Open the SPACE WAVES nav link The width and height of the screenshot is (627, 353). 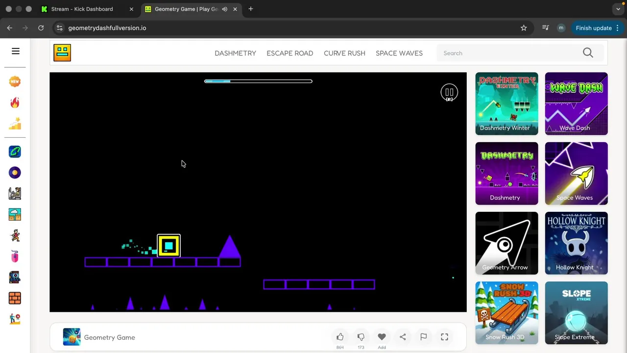coord(399,53)
